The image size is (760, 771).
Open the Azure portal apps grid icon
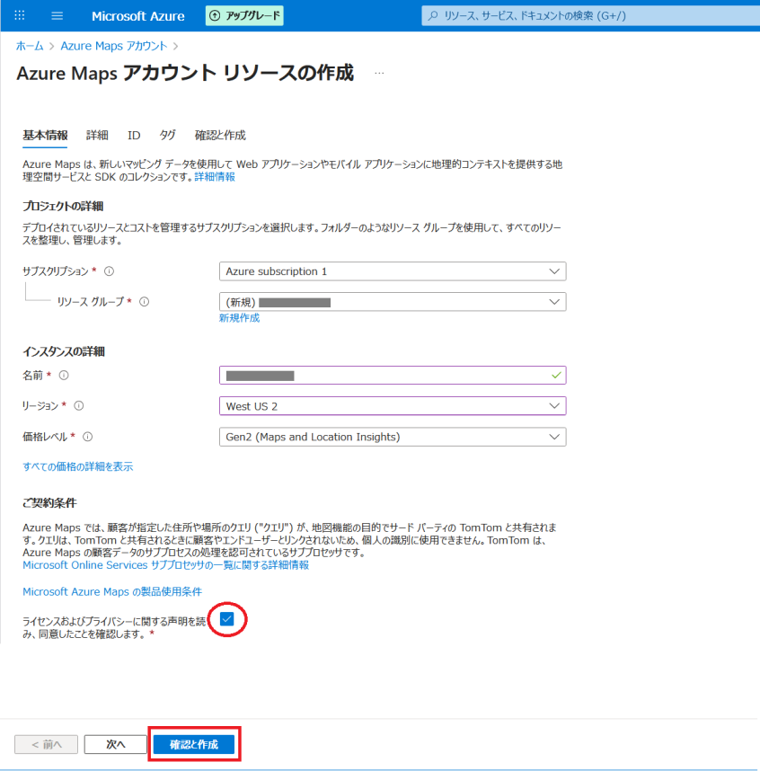coord(20,15)
